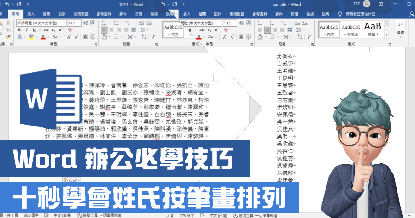Click 273 個字 word count in sample status bar
This screenshot has width=415, height=218.
point(187,215)
